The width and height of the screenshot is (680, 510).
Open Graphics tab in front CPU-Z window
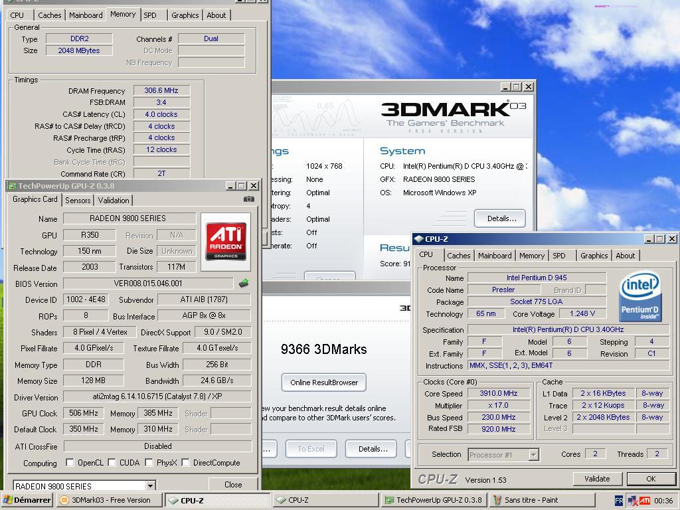point(594,256)
